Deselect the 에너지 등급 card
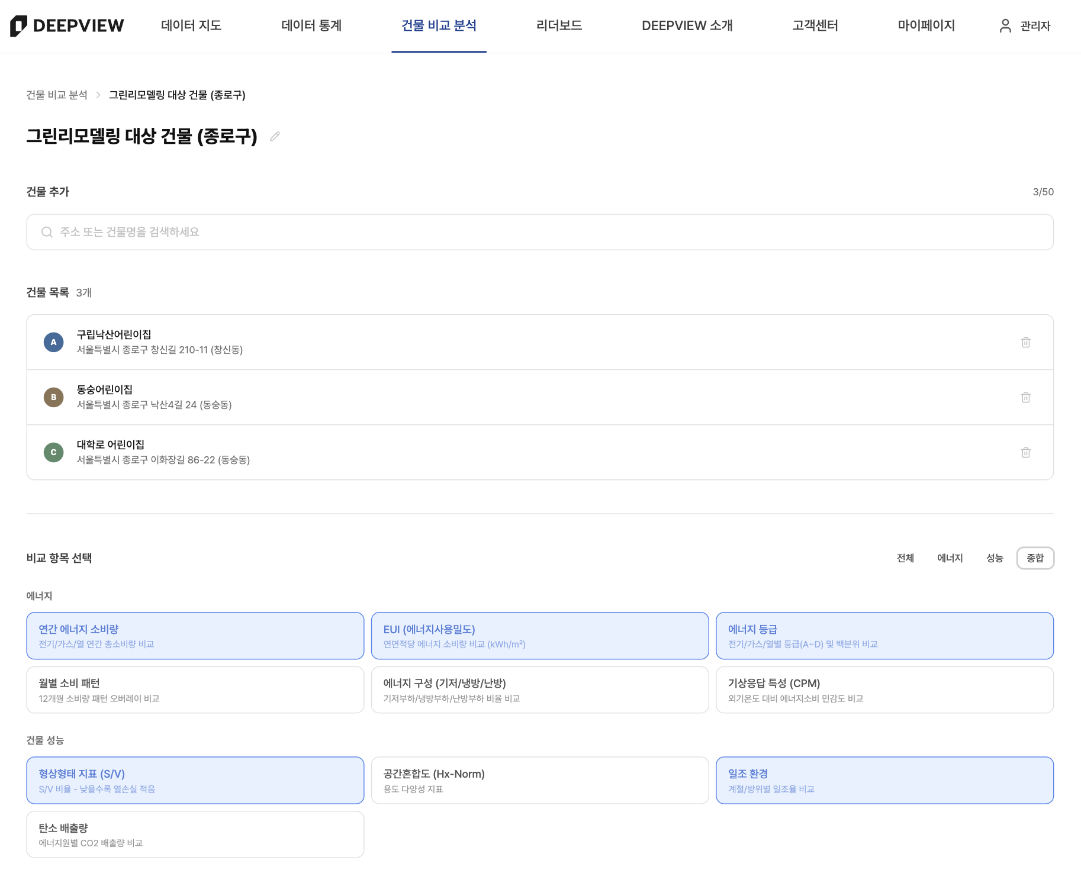Screen dimensions: 1081x870 pos(884,636)
